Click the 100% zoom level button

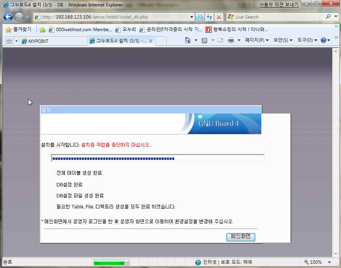(313, 262)
